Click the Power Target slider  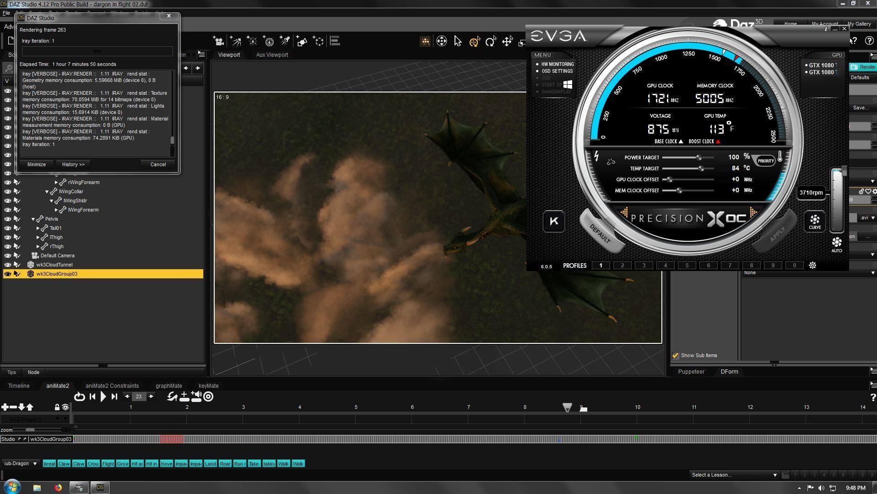pyautogui.click(x=698, y=157)
